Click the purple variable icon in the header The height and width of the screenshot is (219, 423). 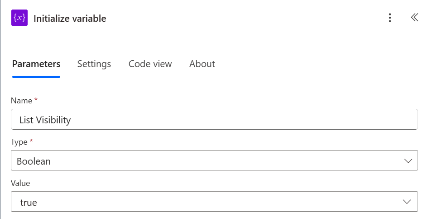point(19,18)
